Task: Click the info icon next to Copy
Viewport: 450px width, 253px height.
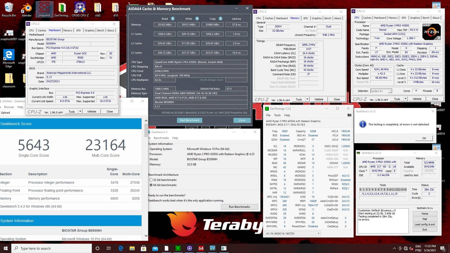Action: [x=220, y=19]
